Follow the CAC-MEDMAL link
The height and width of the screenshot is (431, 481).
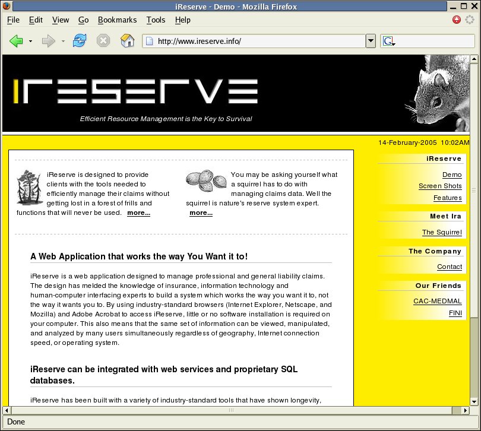tap(438, 301)
